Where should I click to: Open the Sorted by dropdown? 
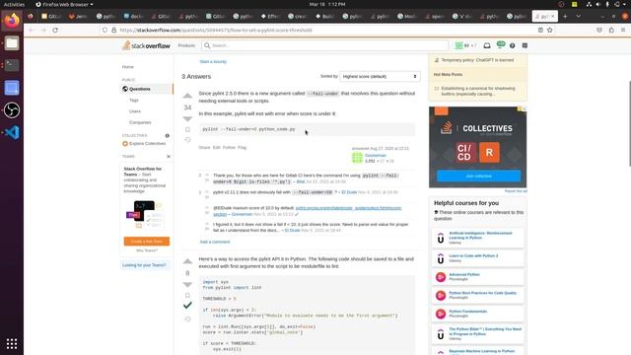[380, 77]
